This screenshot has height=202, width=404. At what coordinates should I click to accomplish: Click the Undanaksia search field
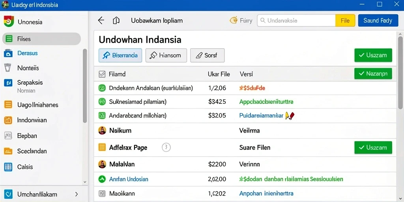click(296, 21)
